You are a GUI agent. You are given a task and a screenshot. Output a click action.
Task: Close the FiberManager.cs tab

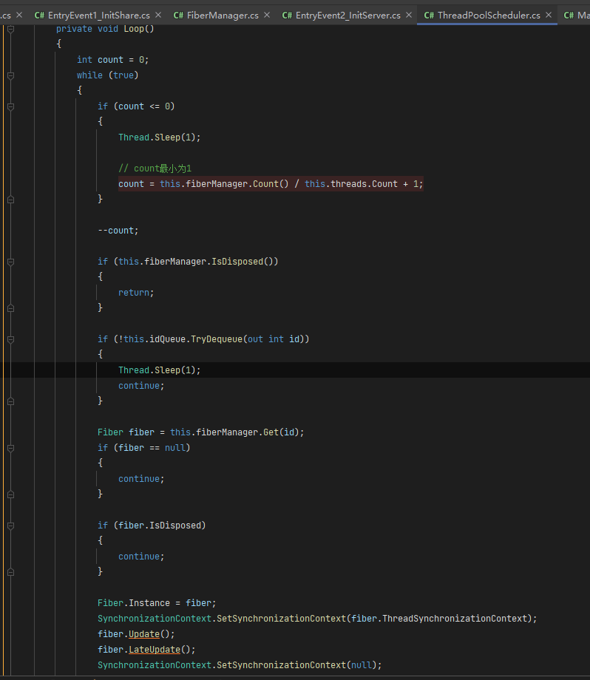pos(267,16)
